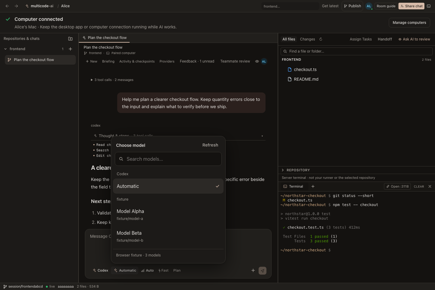435x290 pixels.
Task: Add a chat with plus next to frontend
Action: click(70, 49)
